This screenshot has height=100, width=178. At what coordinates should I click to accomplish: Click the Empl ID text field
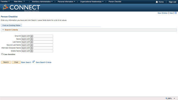tap(43, 36)
